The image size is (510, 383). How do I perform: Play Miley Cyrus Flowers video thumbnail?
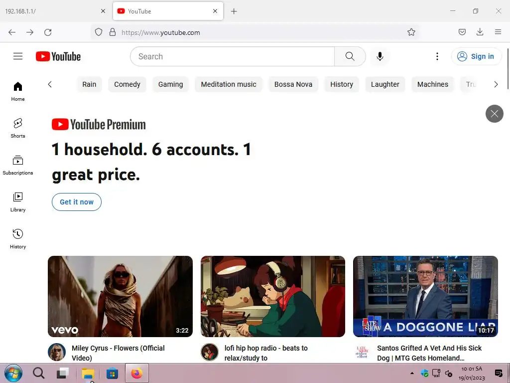coord(120,296)
